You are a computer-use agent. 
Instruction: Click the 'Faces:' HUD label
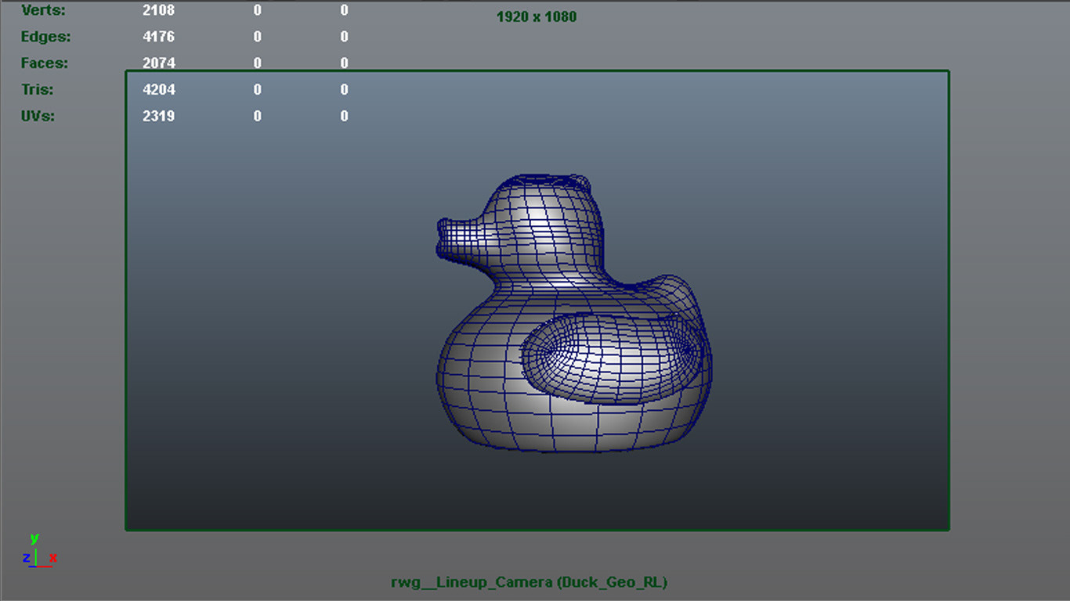45,63
